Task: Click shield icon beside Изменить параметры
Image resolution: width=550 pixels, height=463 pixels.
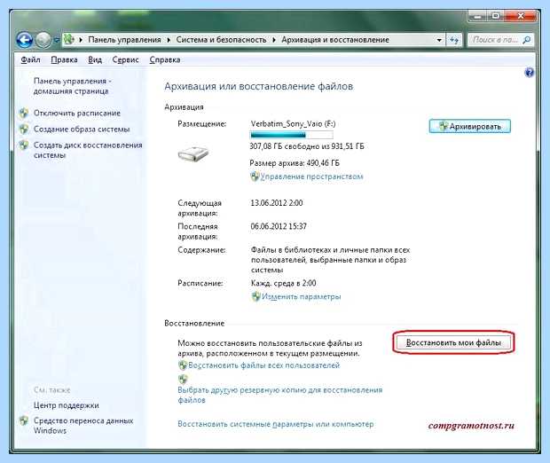Action: tap(256, 297)
